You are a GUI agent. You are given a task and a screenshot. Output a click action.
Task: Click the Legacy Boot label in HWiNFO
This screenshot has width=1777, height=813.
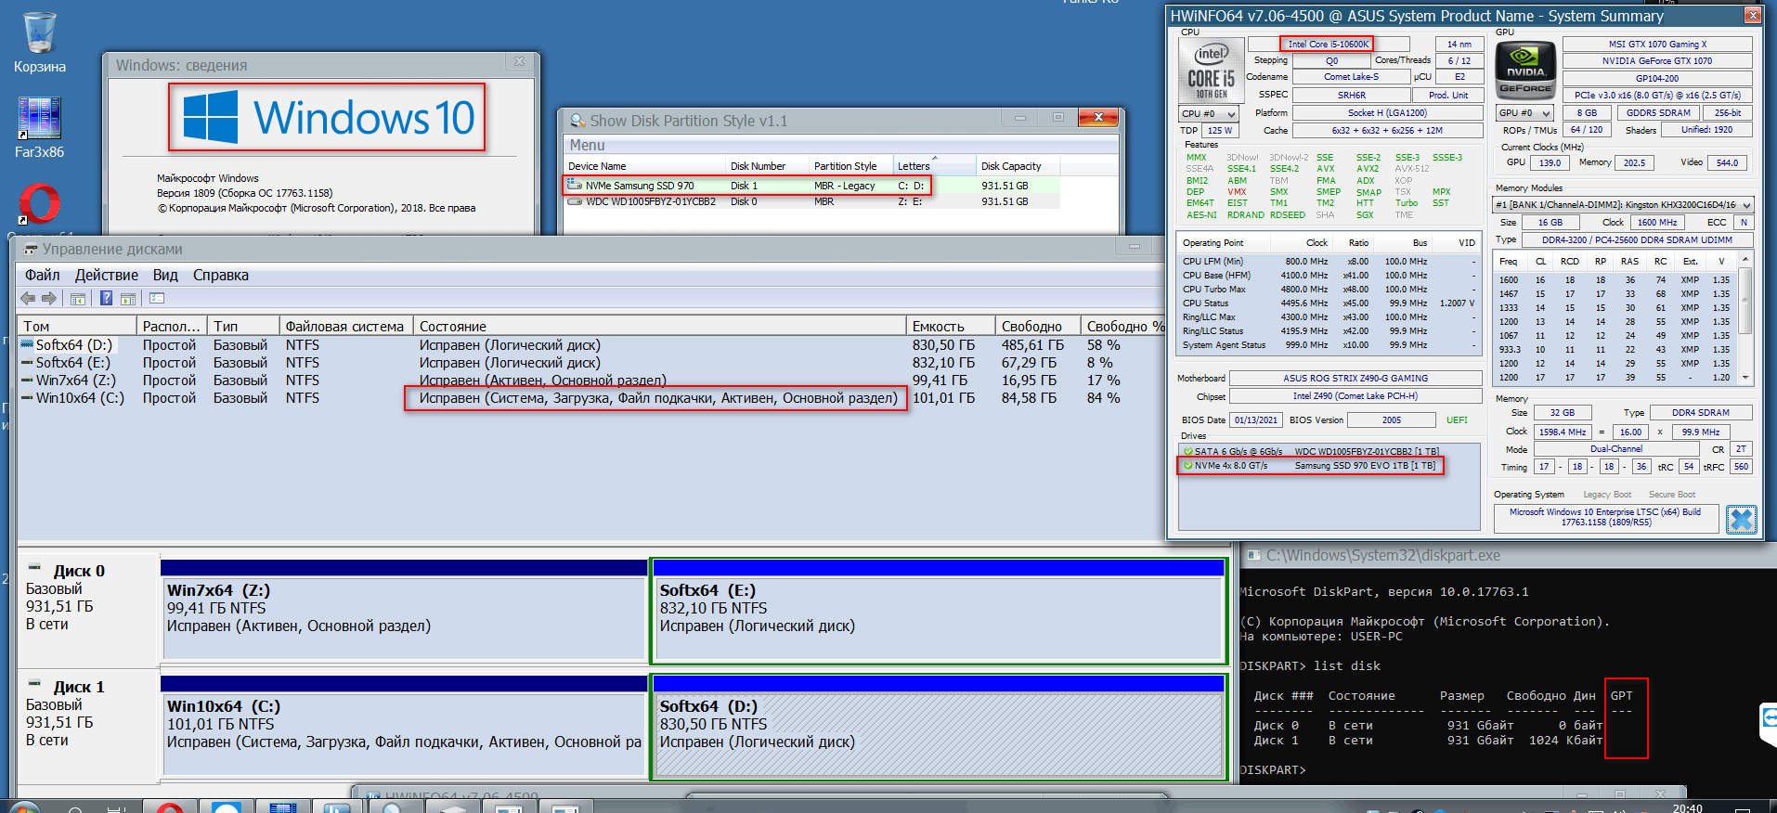[1607, 495]
